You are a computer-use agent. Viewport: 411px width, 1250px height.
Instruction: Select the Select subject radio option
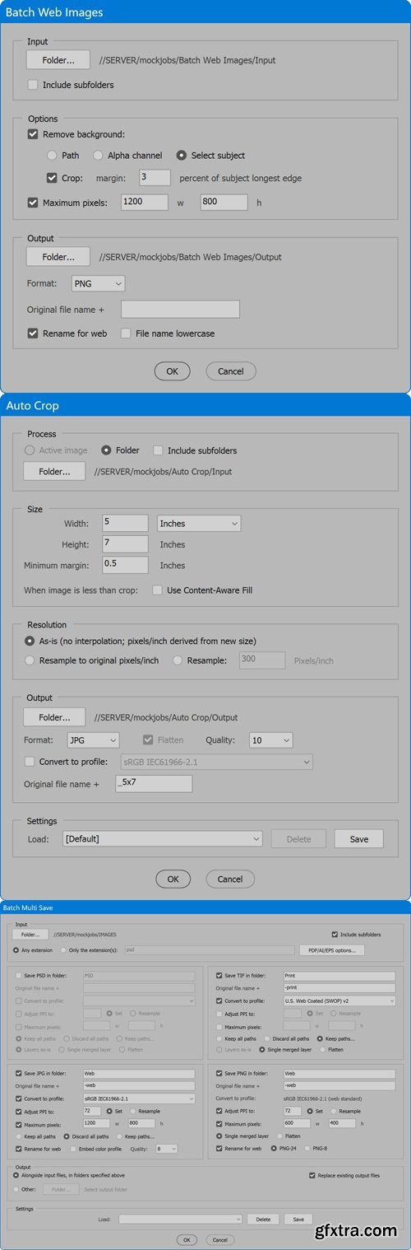click(182, 155)
